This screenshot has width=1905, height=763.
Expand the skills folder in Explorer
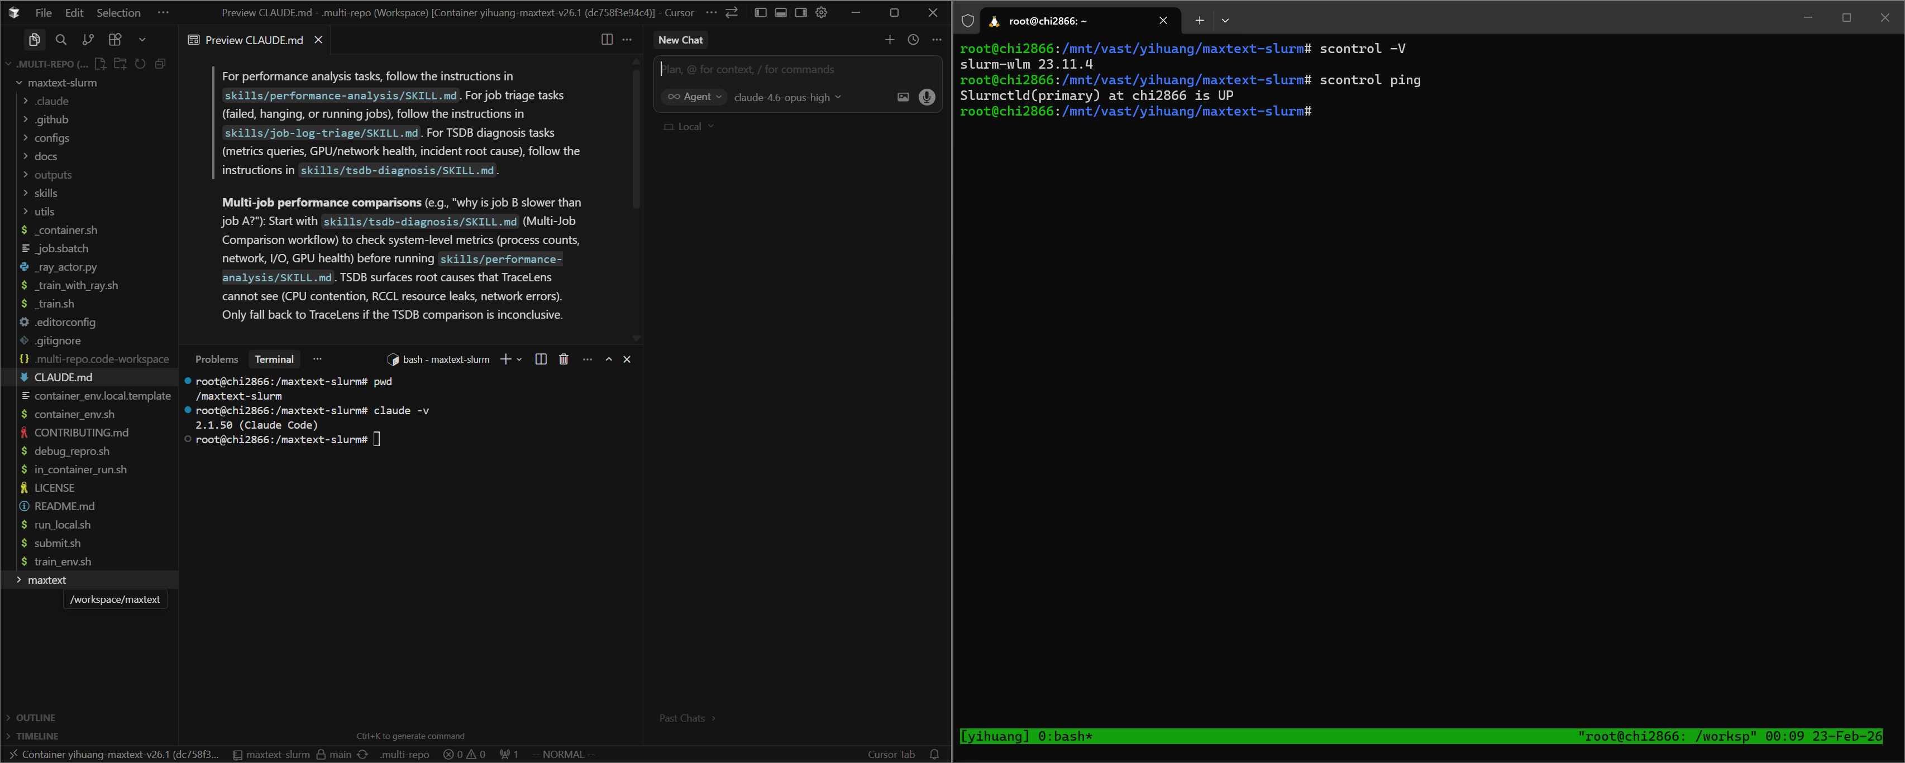tap(46, 193)
